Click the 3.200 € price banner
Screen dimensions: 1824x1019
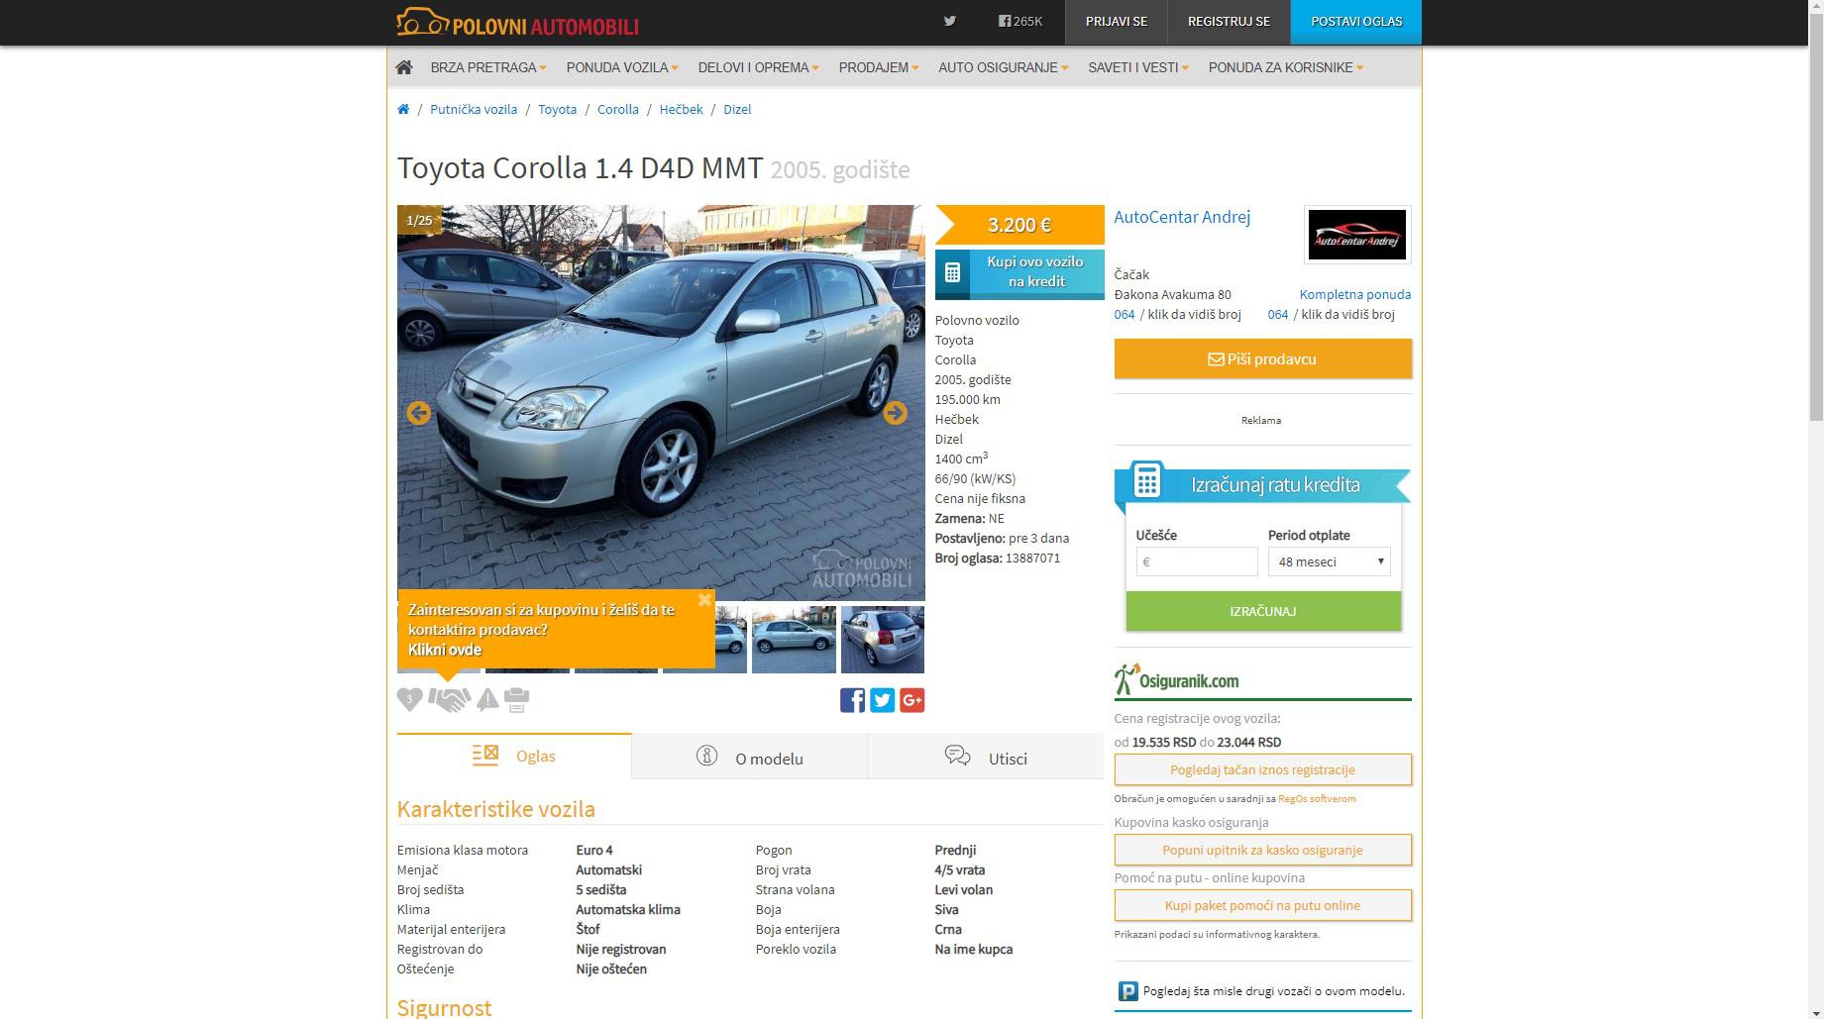coord(1019,225)
